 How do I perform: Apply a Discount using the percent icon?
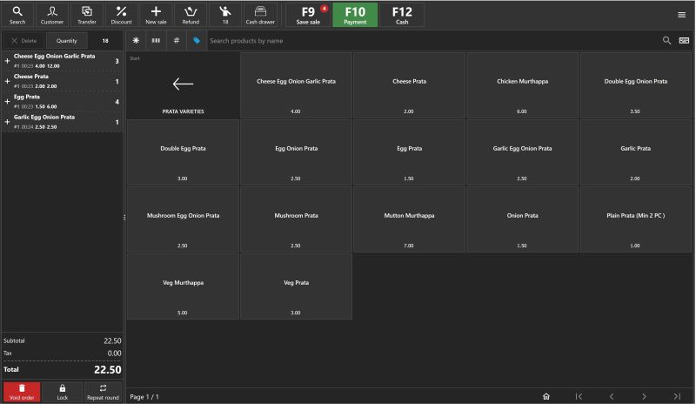pos(122,15)
